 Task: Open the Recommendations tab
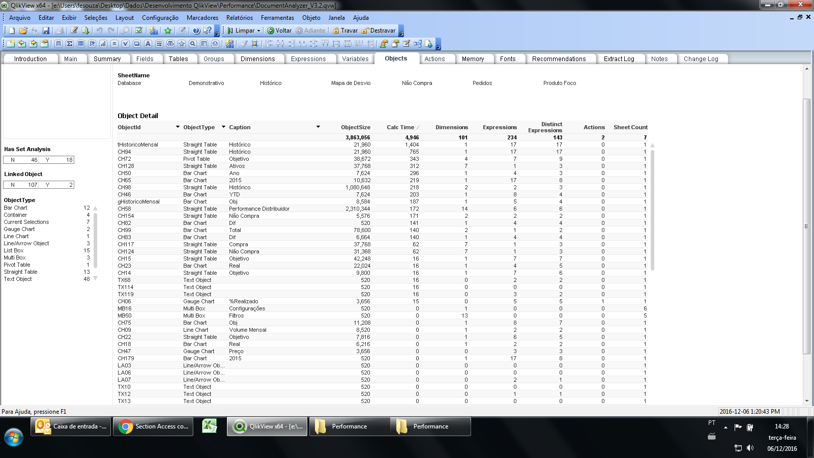click(559, 59)
